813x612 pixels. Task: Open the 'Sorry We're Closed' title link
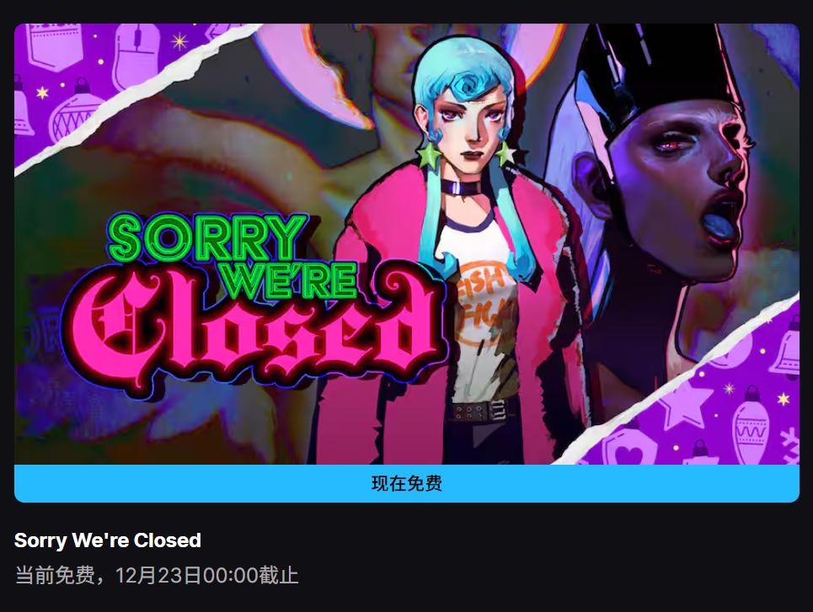click(107, 540)
